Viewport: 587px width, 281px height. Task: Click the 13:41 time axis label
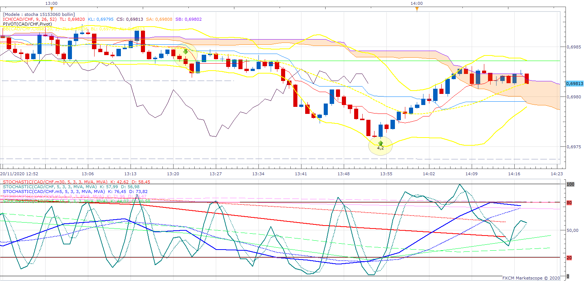click(x=301, y=174)
